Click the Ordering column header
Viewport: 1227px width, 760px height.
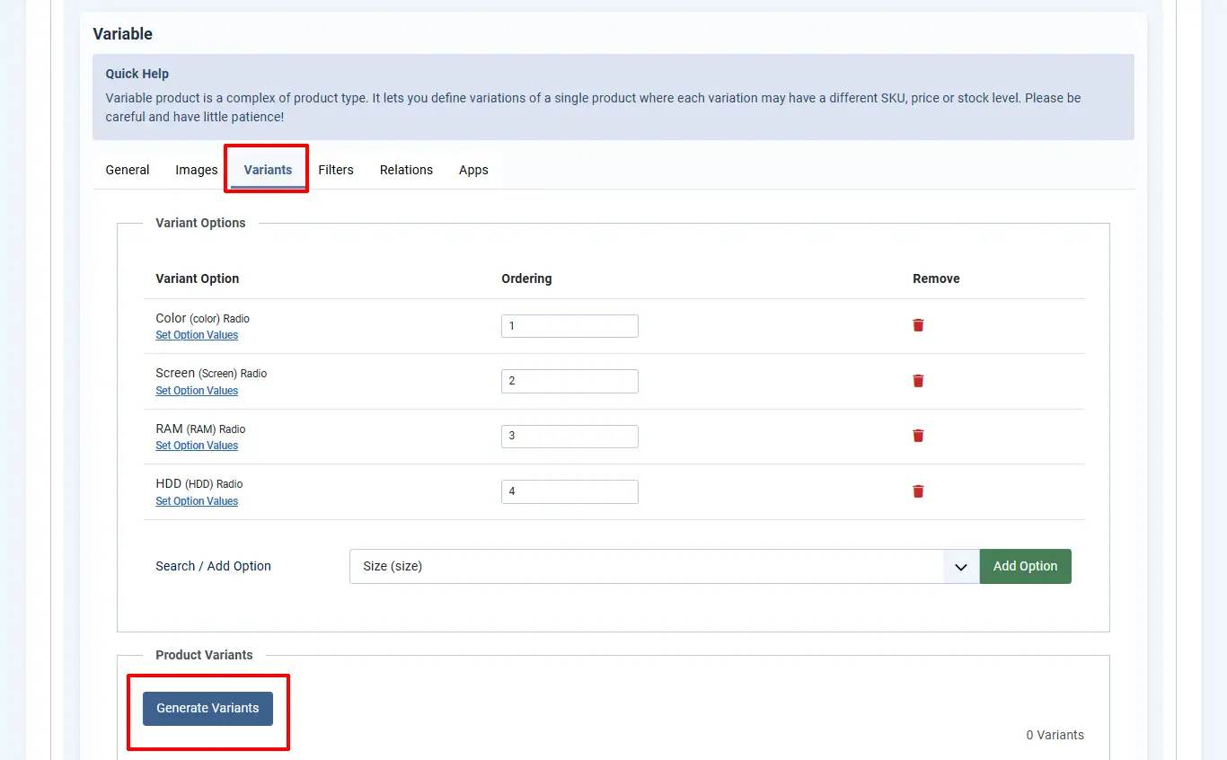(526, 278)
